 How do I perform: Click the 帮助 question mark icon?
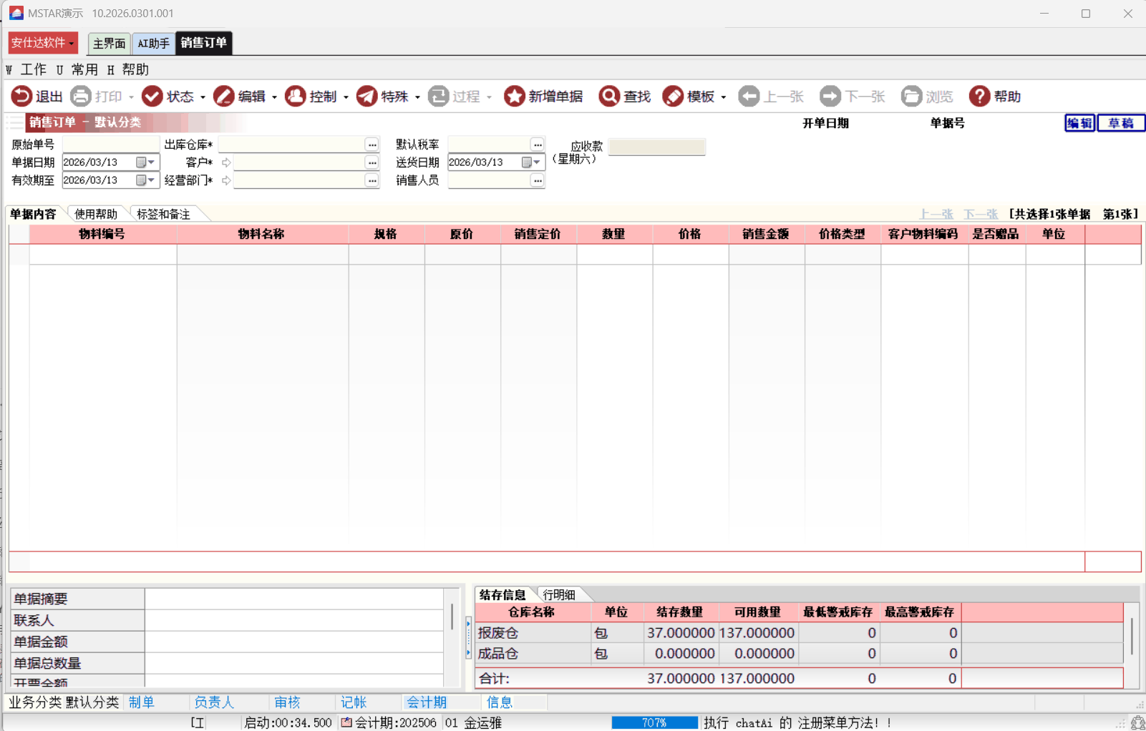coord(979,96)
